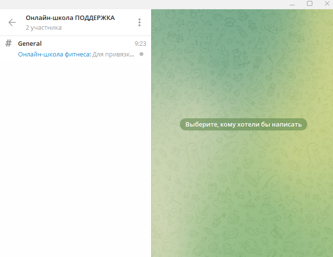Image resolution: width=333 pixels, height=257 pixels.
Task: Maximize the Telegram window
Action: click(x=309, y=4)
